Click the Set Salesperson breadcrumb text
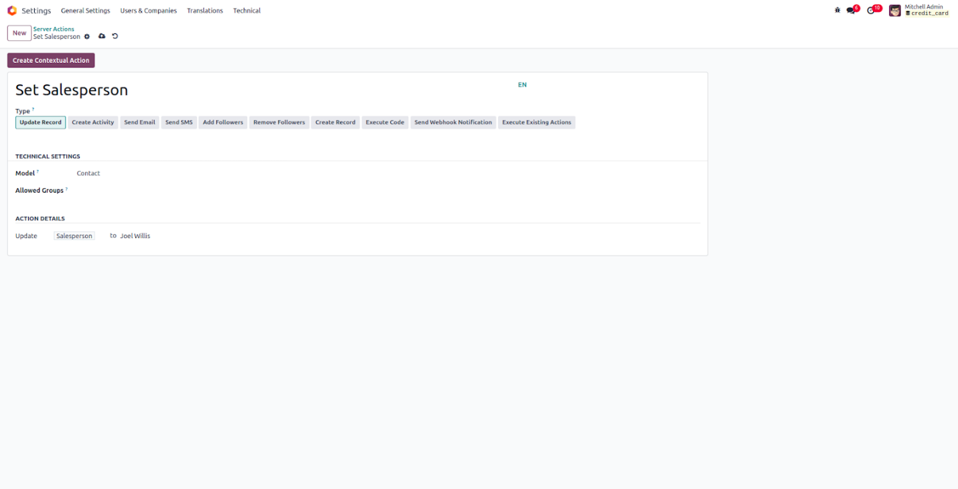The image size is (958, 489). coord(57,37)
